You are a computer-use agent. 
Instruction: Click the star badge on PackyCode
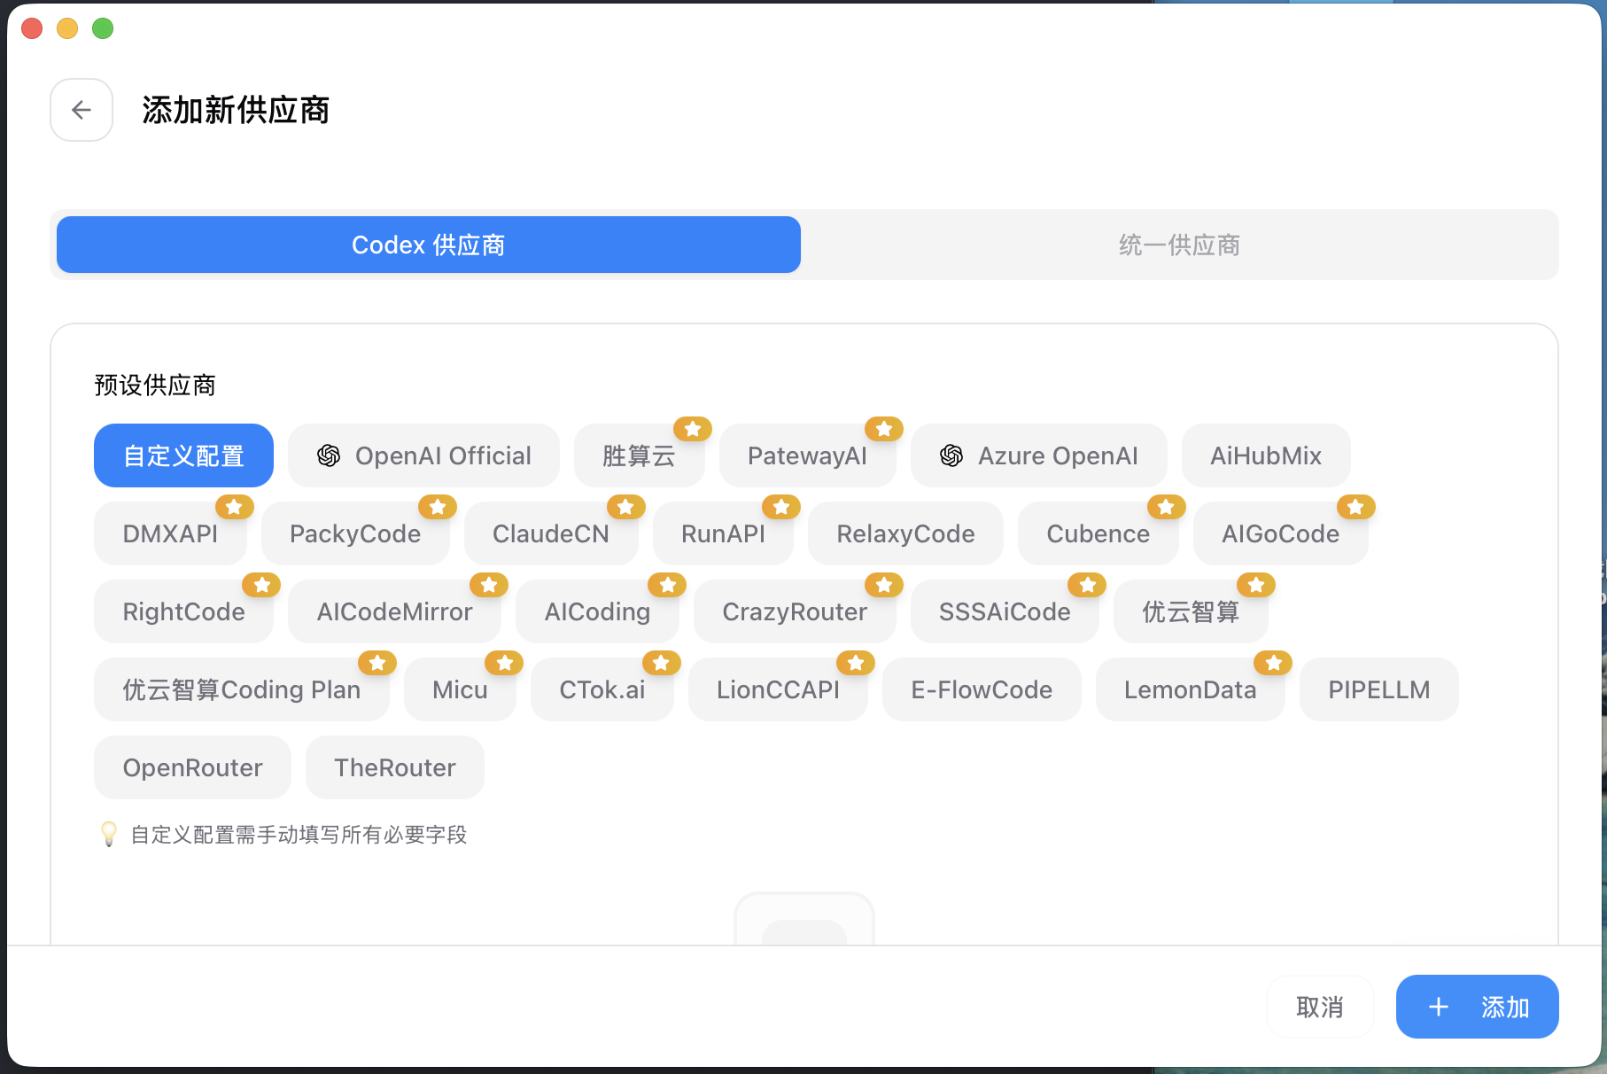(438, 507)
